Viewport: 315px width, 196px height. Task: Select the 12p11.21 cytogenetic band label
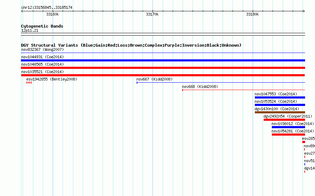click(x=30, y=30)
